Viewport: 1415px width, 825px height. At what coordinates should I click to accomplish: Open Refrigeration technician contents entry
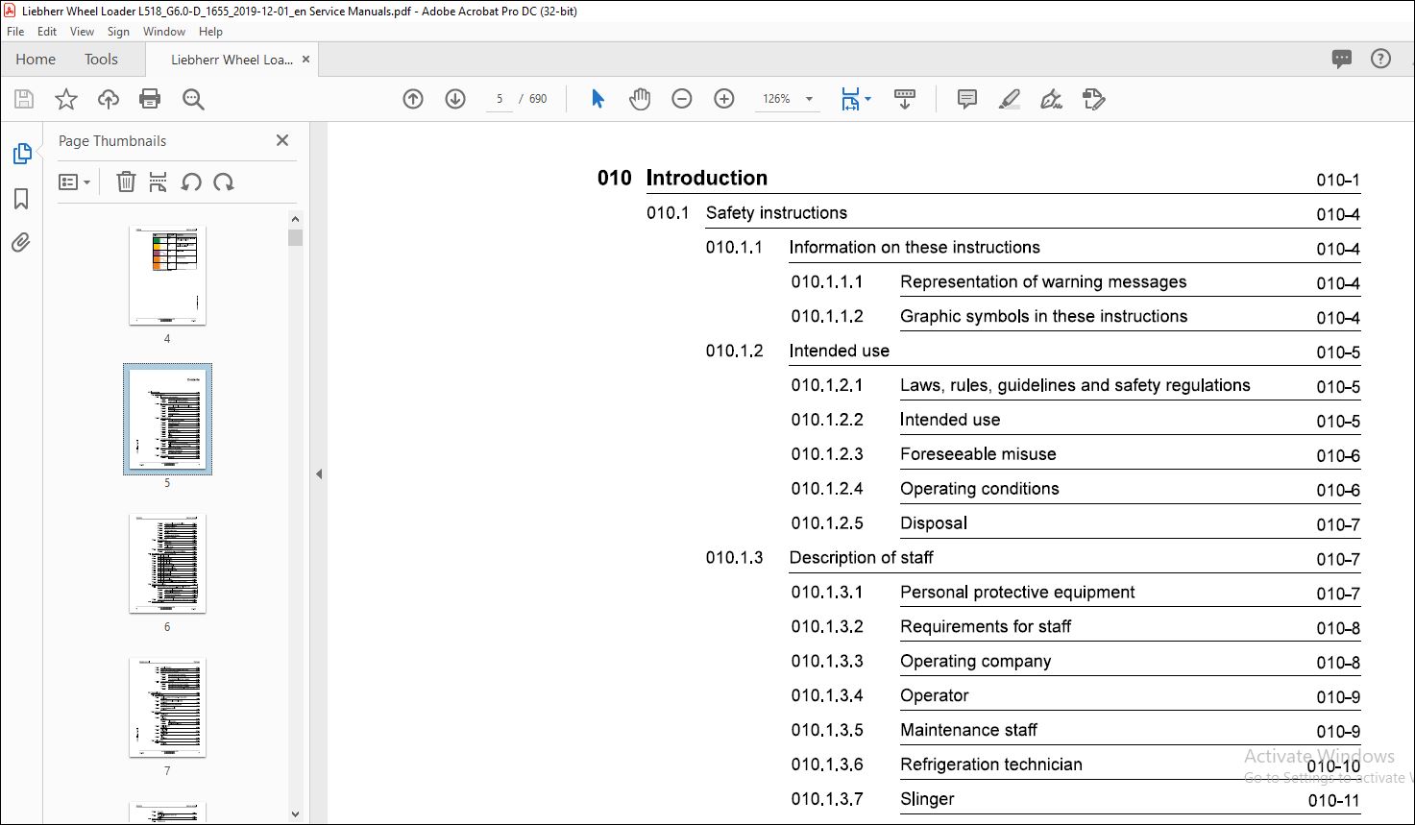tap(990, 764)
